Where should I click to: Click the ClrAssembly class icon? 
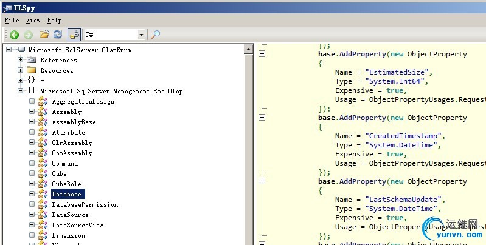tap(43, 143)
